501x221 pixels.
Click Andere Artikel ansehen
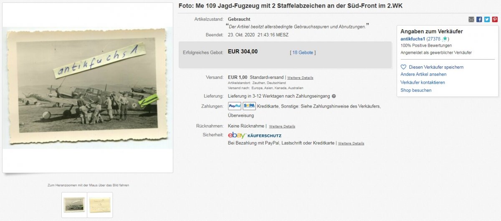pyautogui.click(x=423, y=74)
